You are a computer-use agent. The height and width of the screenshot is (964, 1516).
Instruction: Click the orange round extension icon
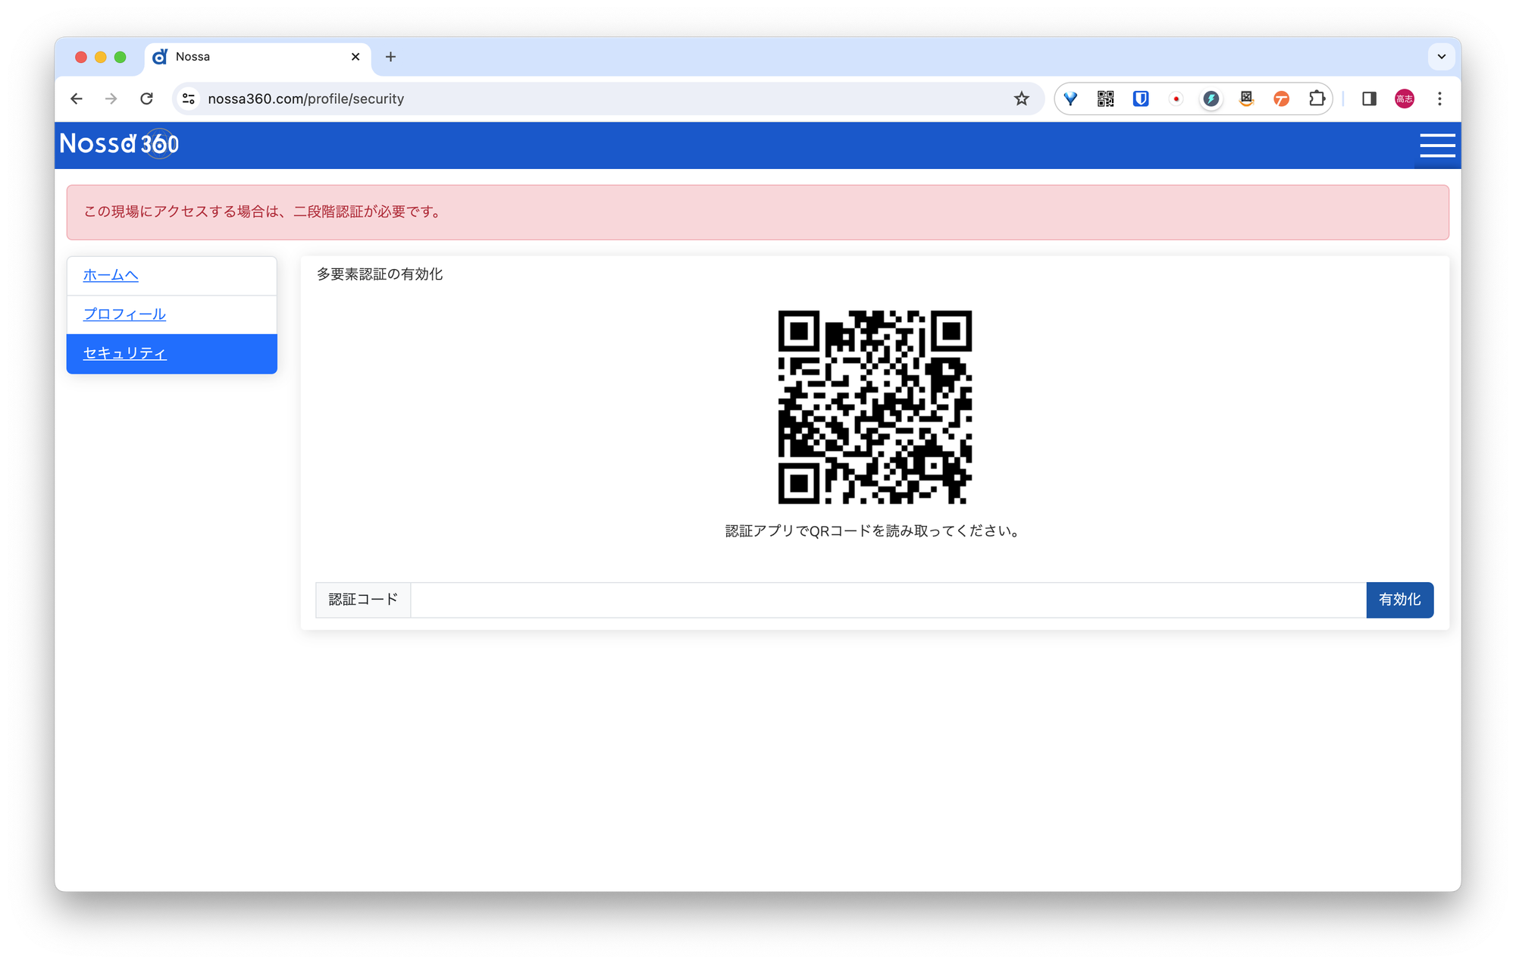click(1281, 99)
